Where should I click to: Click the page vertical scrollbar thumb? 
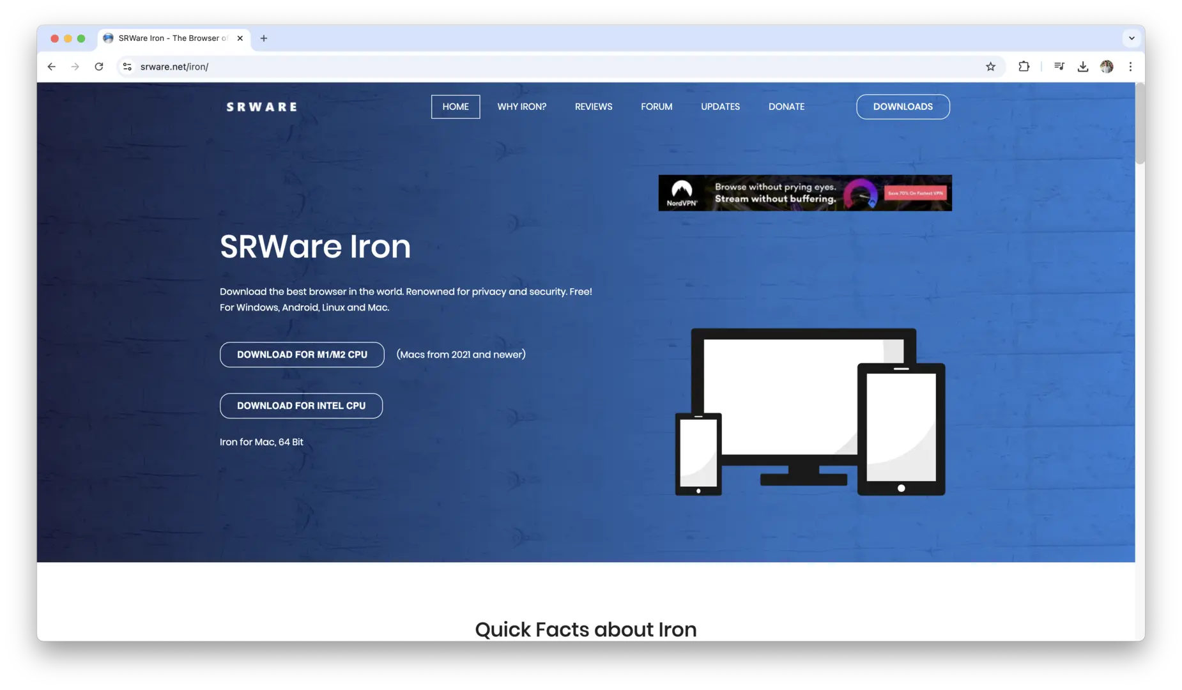1140,125
